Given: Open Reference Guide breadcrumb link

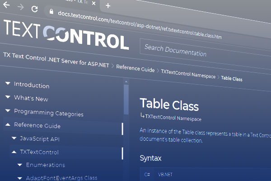Looking at the screenshot, I should (x=135, y=68).
